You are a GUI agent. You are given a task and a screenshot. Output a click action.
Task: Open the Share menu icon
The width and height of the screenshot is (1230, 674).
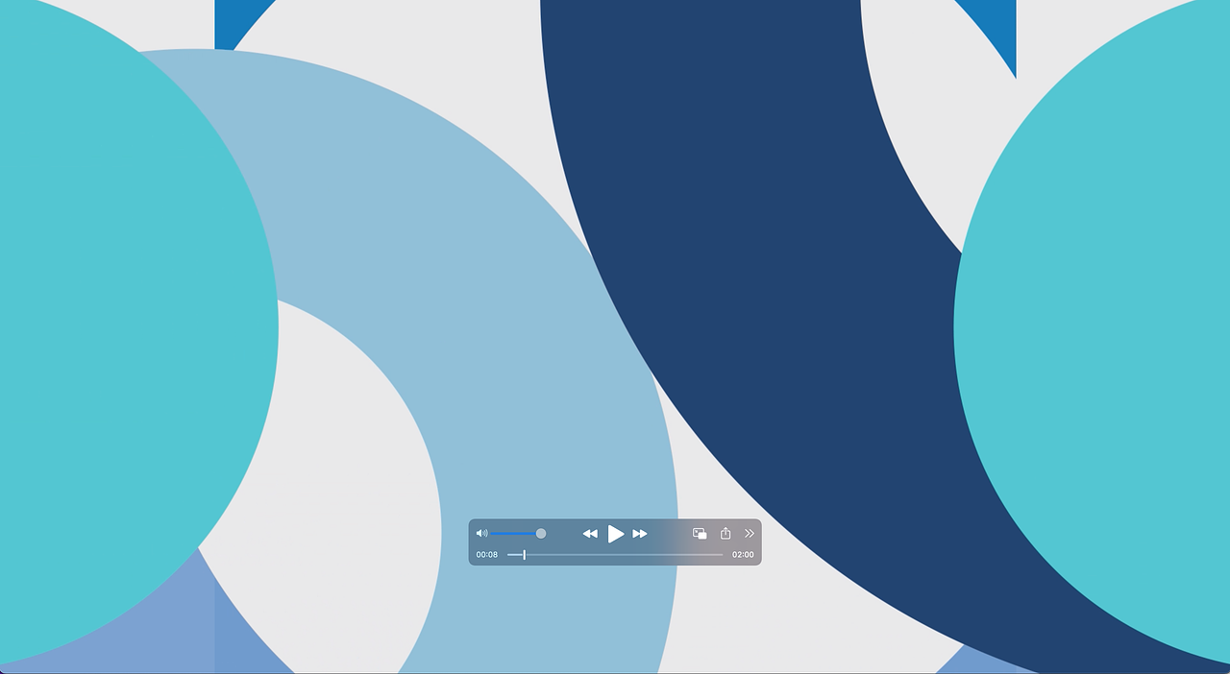click(x=726, y=534)
